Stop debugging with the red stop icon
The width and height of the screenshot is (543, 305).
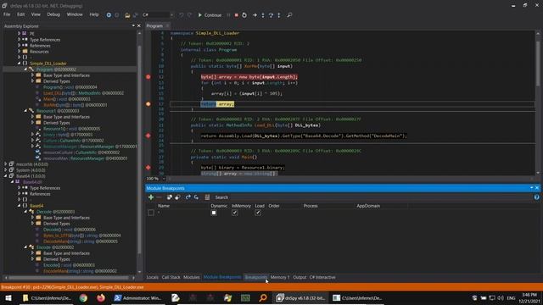tap(237, 15)
